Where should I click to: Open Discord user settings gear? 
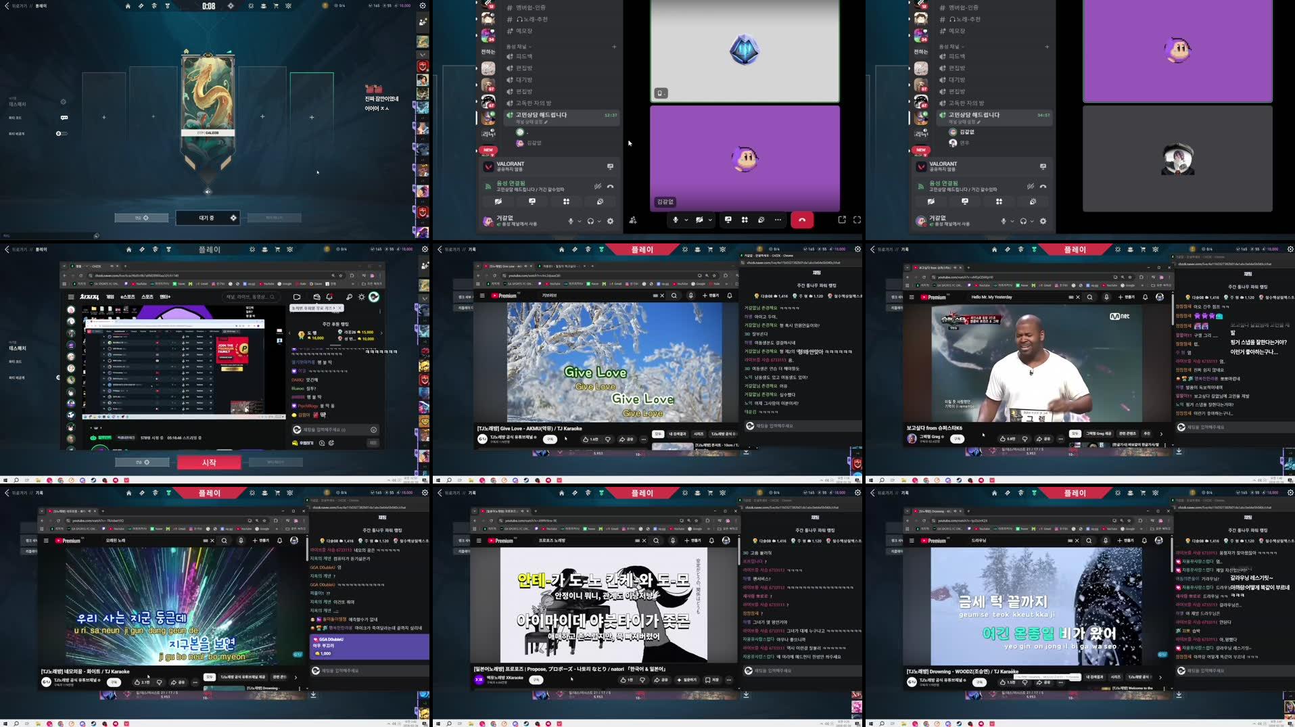[x=610, y=222]
